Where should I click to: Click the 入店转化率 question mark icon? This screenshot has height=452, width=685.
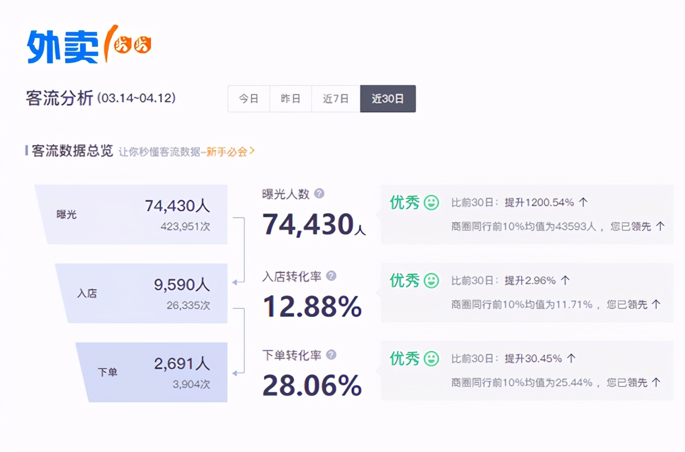pyautogui.click(x=331, y=276)
